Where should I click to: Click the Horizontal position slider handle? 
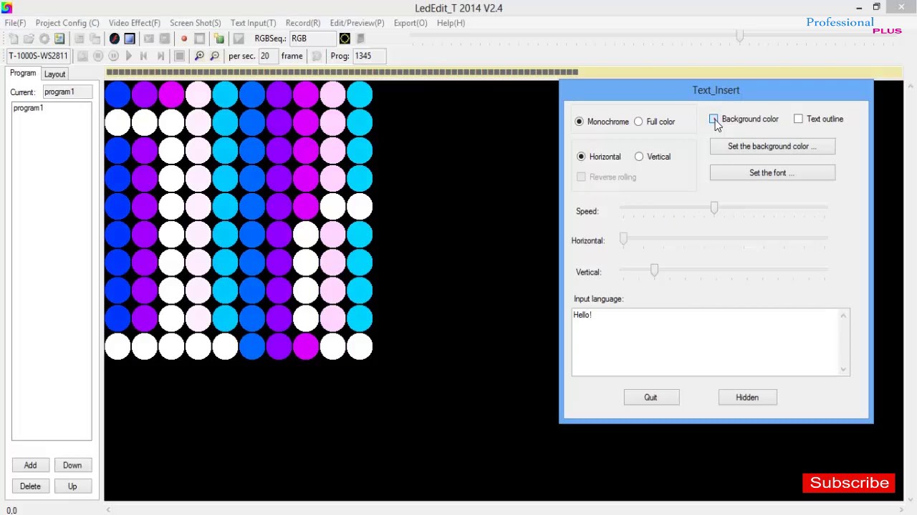(623, 239)
